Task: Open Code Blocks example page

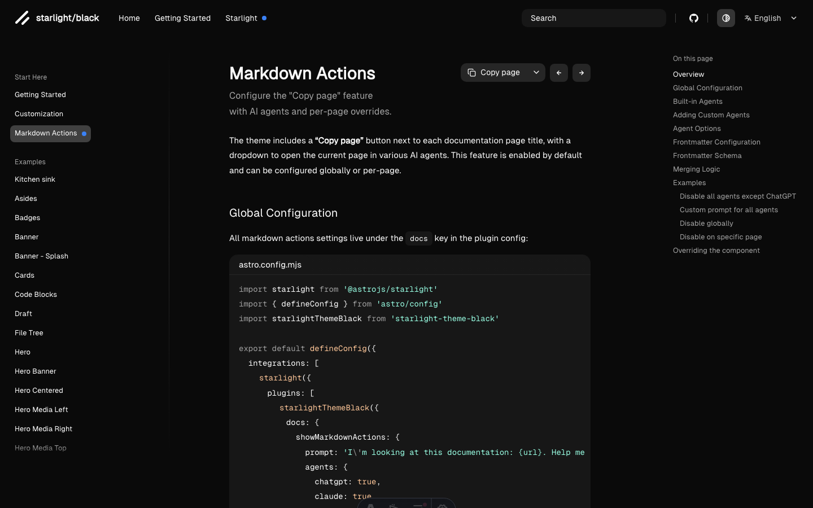Action: [36, 295]
